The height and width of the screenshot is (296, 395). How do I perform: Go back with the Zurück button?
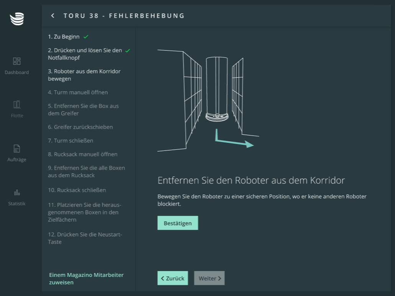pos(172,278)
